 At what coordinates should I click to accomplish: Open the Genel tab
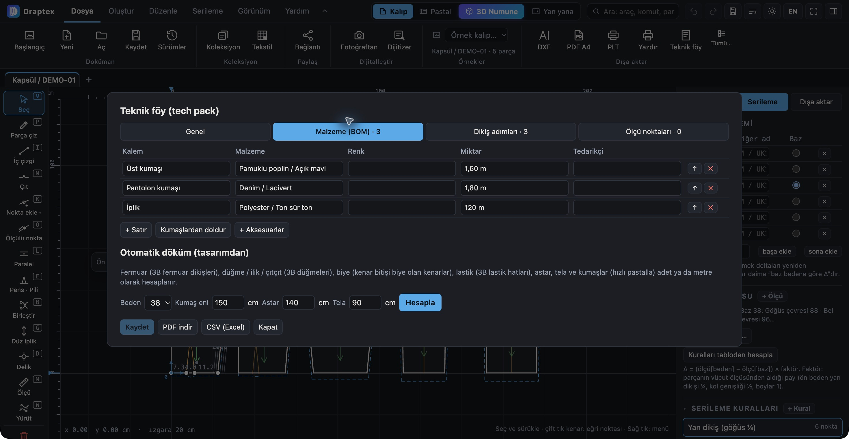pos(195,131)
